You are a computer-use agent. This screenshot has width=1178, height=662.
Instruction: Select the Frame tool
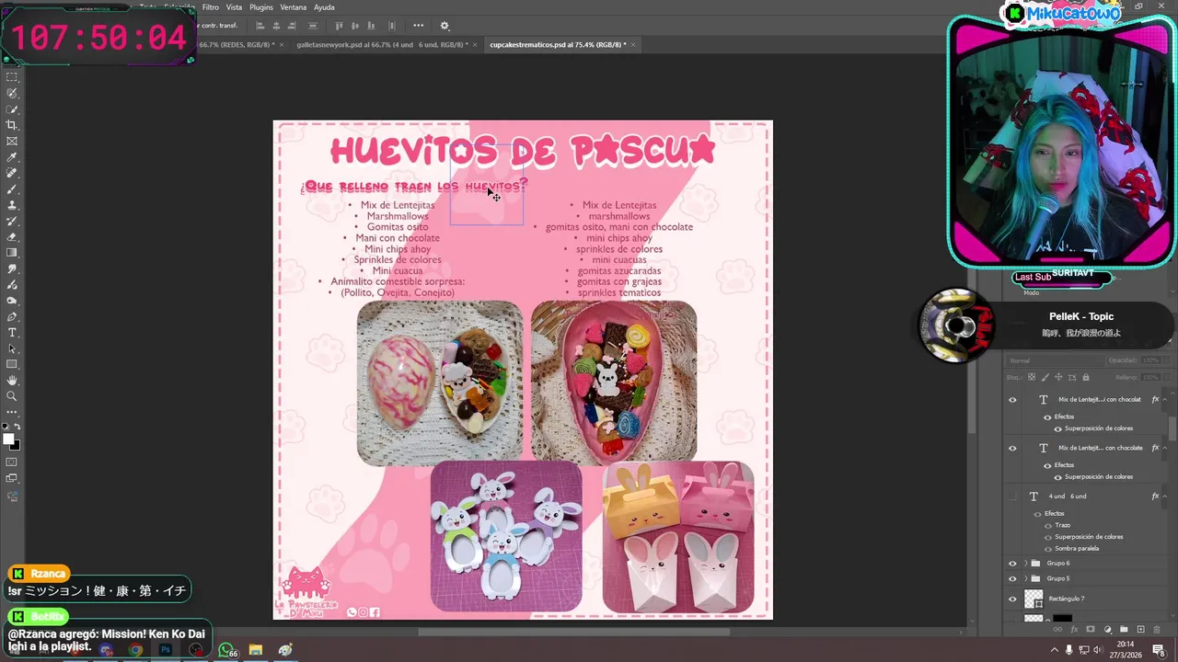pyautogui.click(x=12, y=141)
